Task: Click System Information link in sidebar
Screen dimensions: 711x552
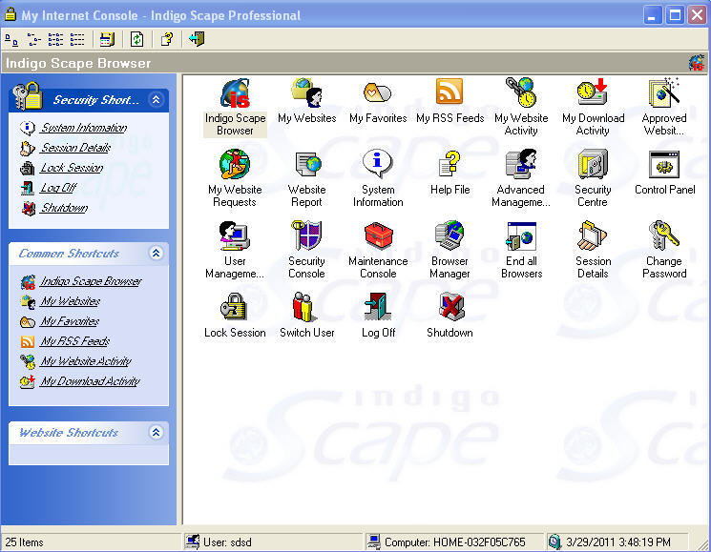Action: tap(83, 128)
